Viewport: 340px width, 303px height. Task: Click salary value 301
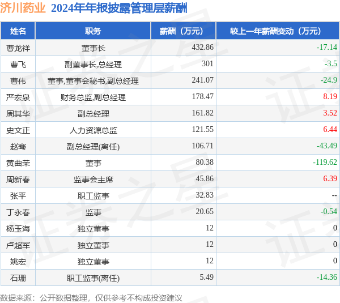[207, 63]
